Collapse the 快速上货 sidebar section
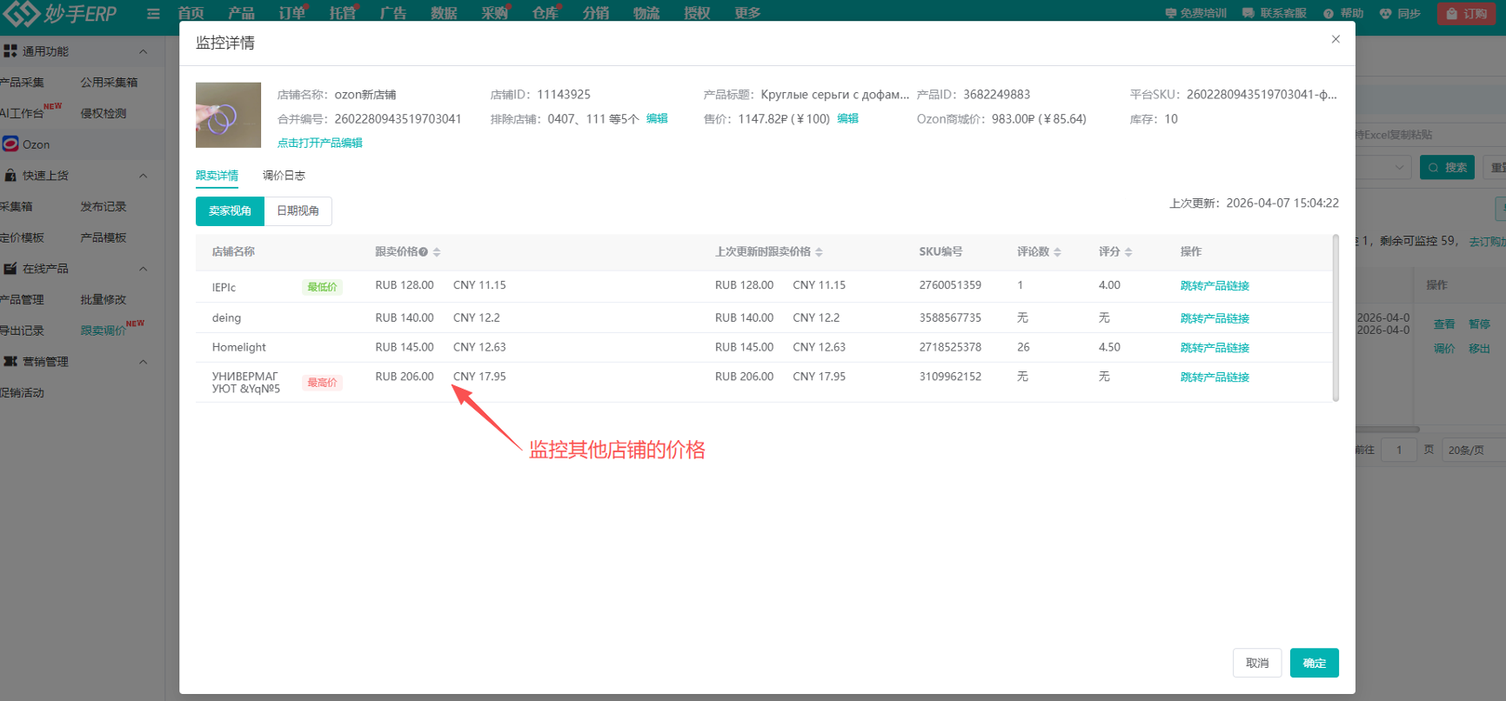 click(144, 176)
